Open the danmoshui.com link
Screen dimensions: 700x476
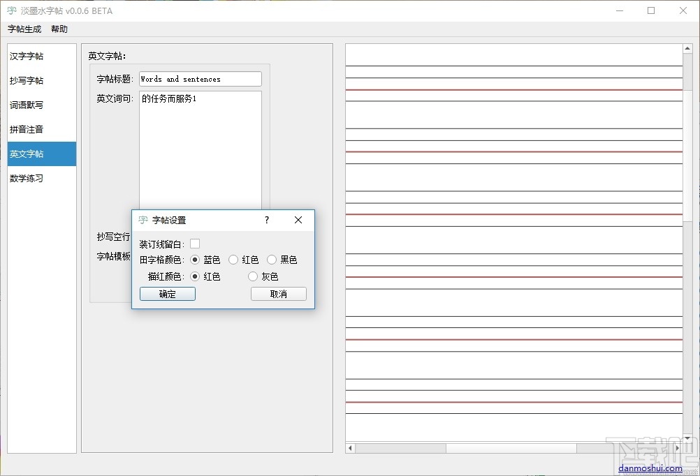click(x=650, y=468)
